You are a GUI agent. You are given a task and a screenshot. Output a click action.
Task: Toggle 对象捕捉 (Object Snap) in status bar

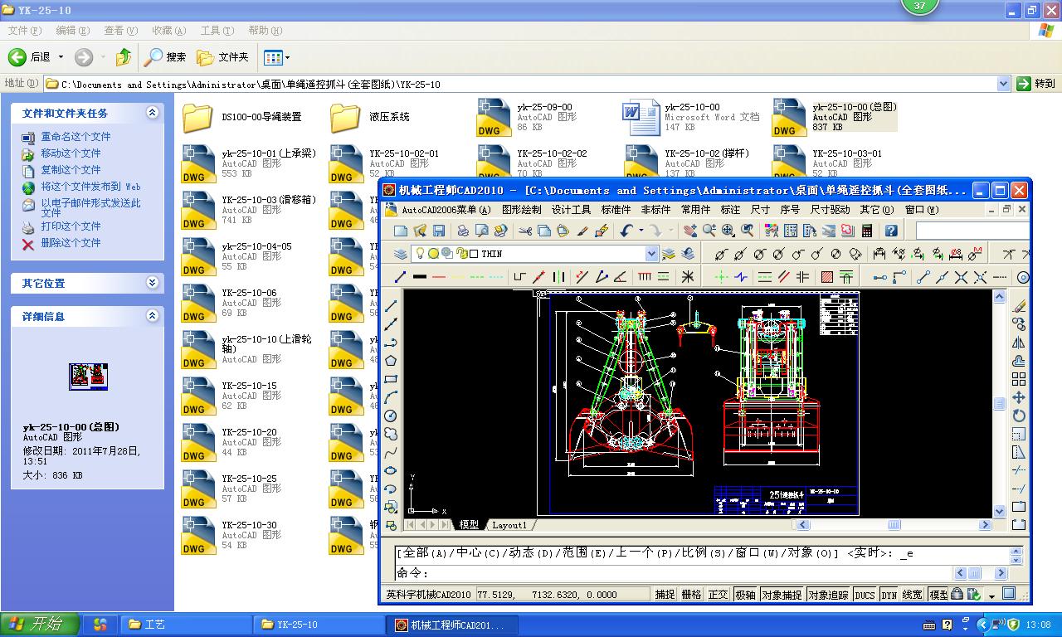coord(781,595)
